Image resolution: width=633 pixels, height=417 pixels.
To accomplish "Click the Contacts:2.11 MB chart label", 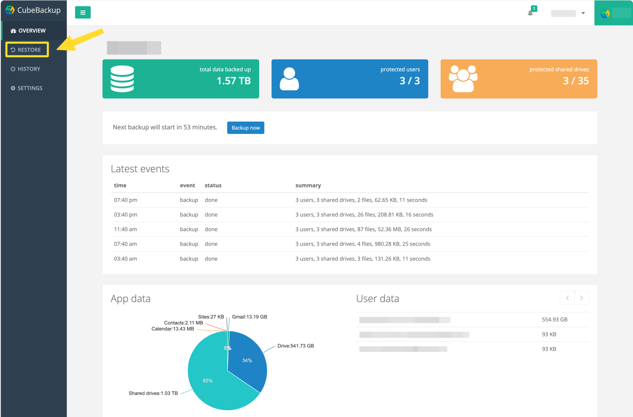I will point(183,323).
